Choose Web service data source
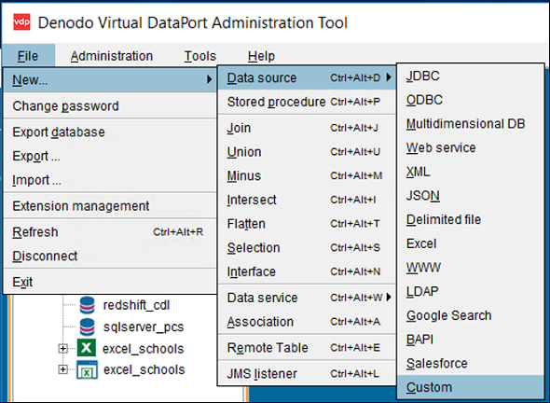This screenshot has height=403, width=550. click(471, 147)
